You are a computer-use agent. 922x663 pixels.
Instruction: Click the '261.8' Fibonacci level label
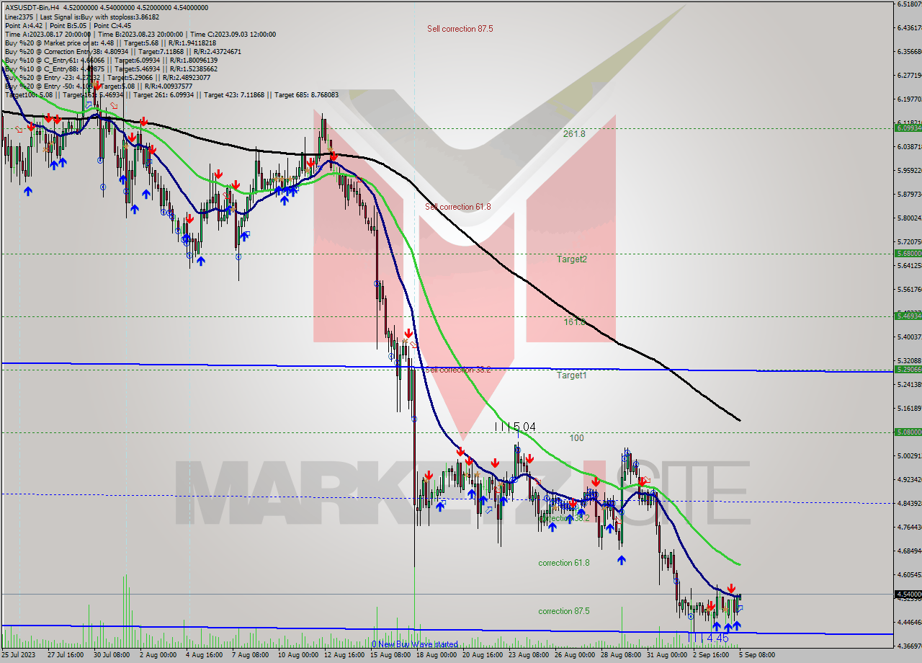point(574,134)
